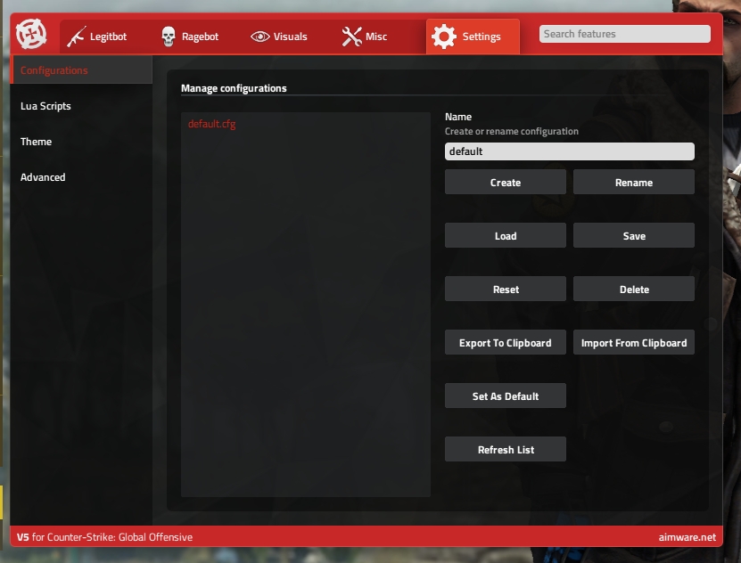
Task: Click the Set As Default button
Action: 505,396
